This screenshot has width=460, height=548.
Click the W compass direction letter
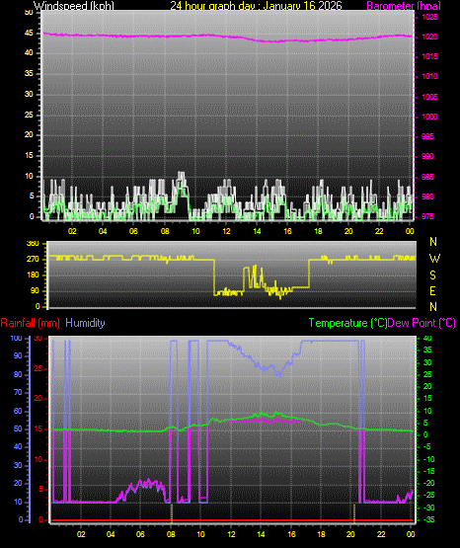(434, 259)
